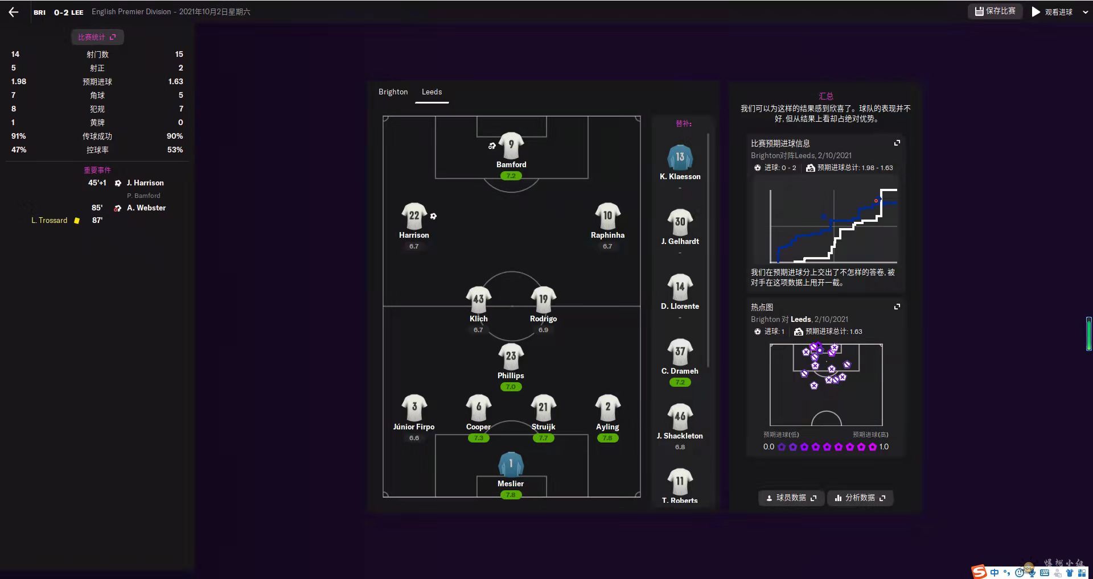1093x579 pixels.
Task: Click the xG timeline chart
Action: [833, 226]
